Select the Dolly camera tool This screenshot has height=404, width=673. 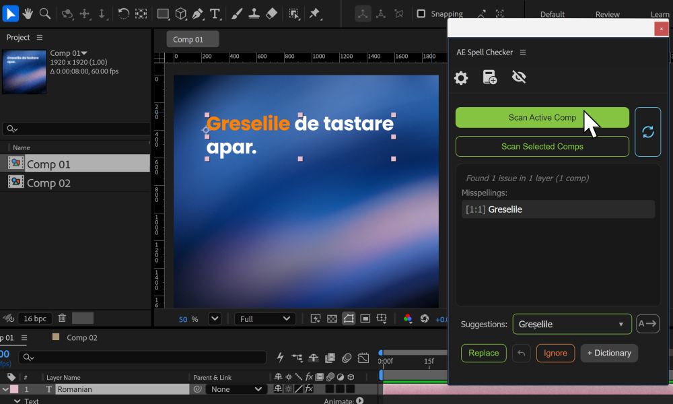tap(102, 14)
